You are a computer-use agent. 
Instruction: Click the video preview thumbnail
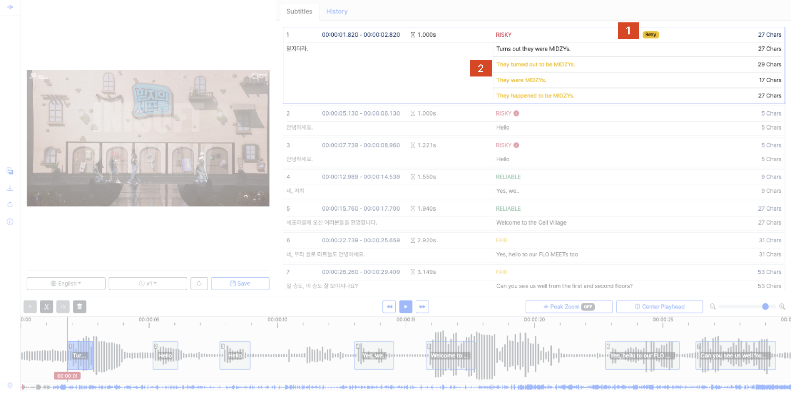pos(148,138)
